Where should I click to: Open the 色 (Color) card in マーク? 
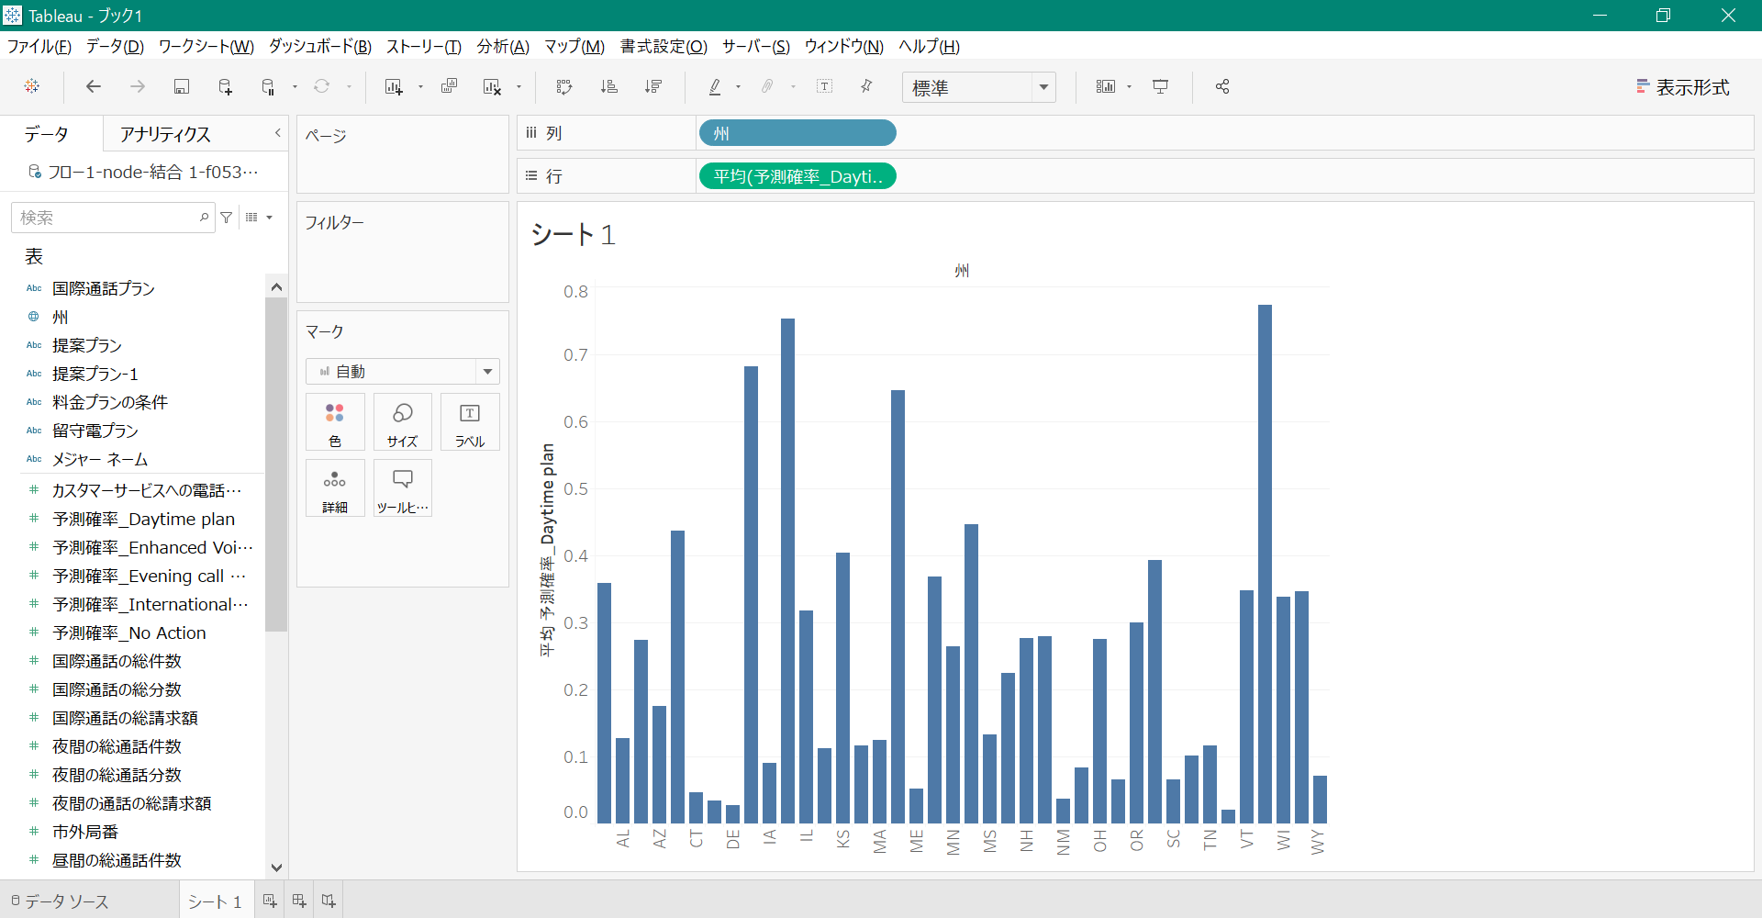click(334, 421)
